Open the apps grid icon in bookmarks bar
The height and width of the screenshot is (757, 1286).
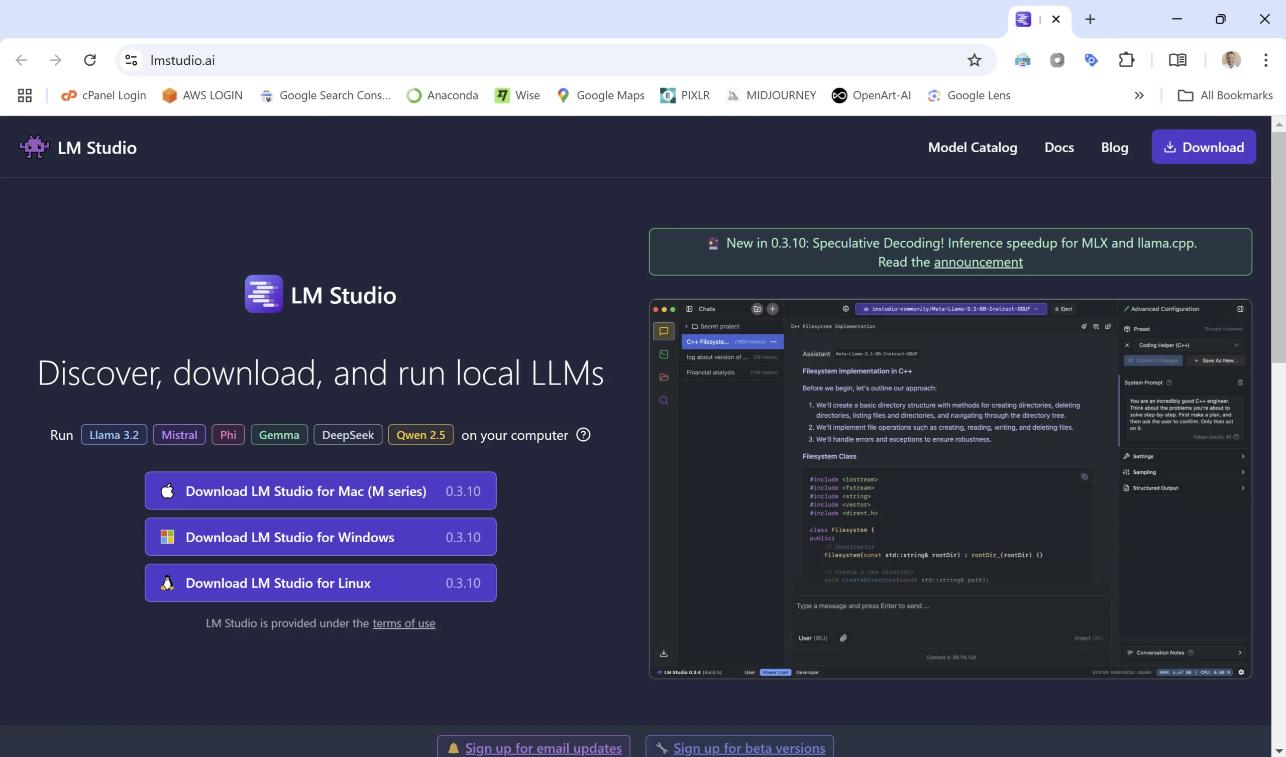coord(25,95)
